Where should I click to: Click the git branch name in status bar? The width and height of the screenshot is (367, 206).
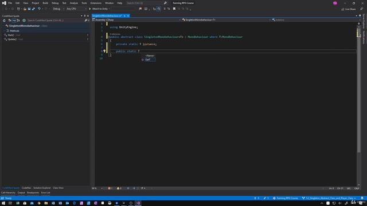(329, 199)
